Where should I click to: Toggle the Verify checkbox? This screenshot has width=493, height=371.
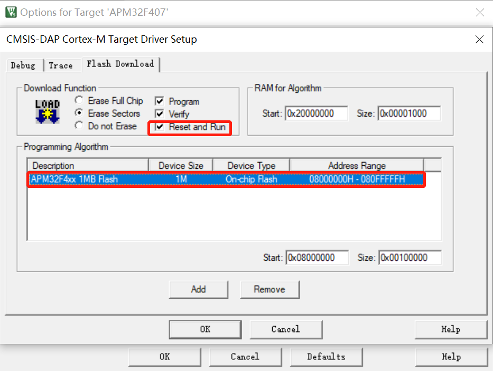pyautogui.click(x=160, y=113)
